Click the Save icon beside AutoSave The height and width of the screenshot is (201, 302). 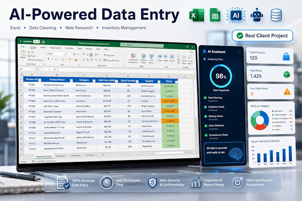click(x=44, y=42)
